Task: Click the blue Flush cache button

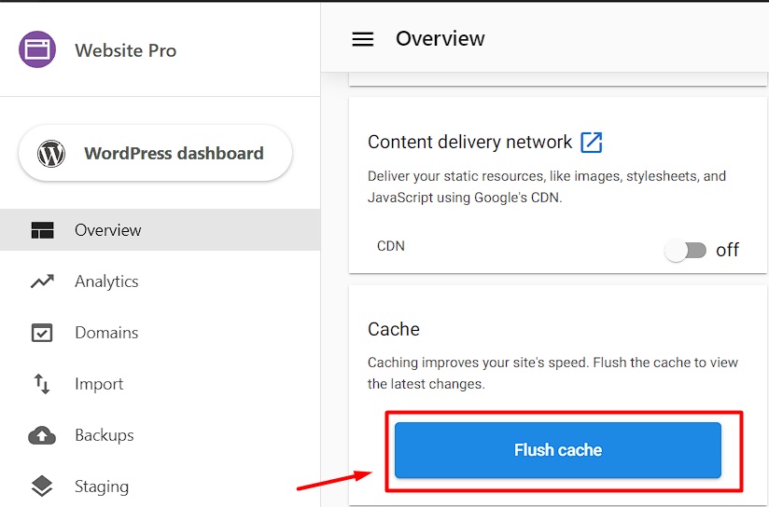Action: [558, 450]
